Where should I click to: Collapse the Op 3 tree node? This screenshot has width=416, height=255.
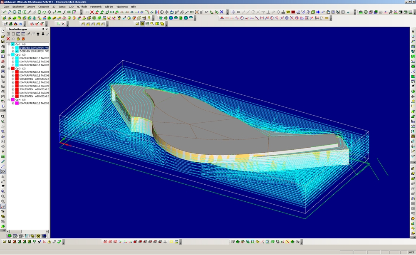tap(9, 69)
